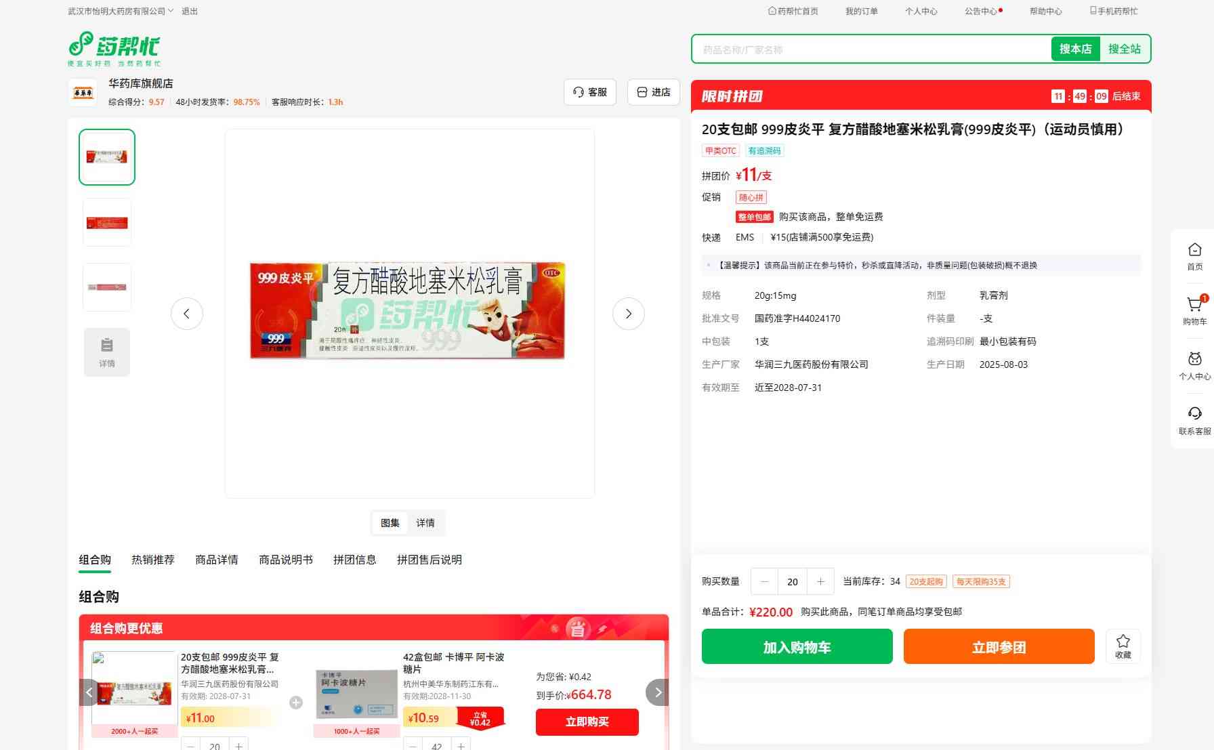The height and width of the screenshot is (750, 1214).
Task: Open the 商品说明书 tab
Action: coord(285,560)
